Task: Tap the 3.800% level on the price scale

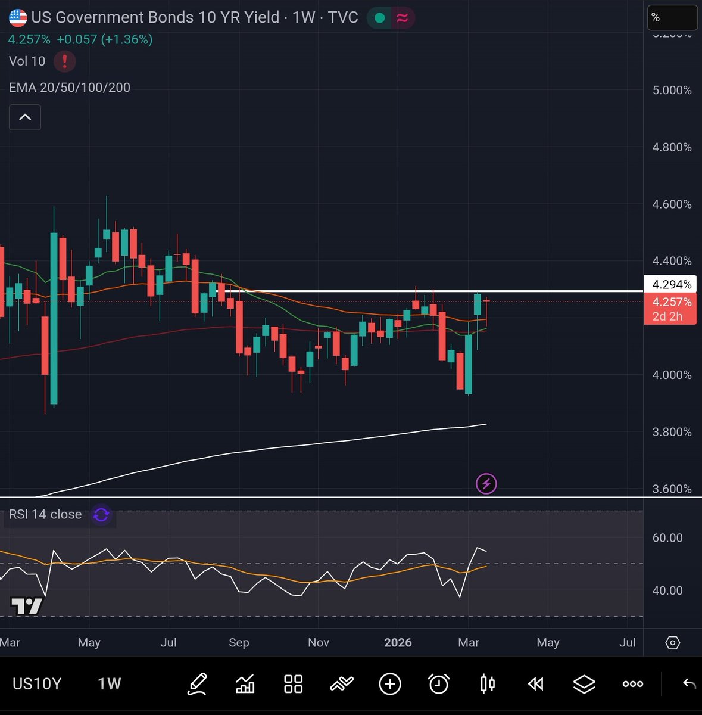Action: point(672,432)
